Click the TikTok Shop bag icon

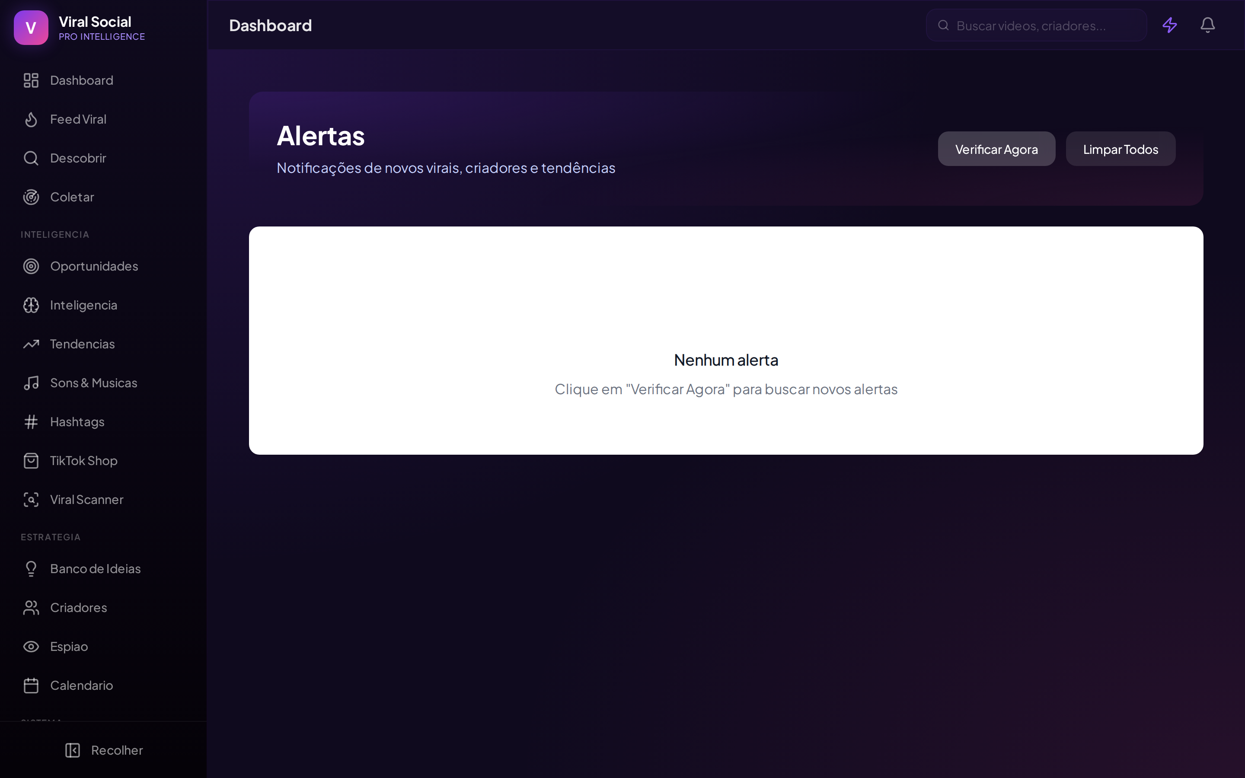(31, 460)
